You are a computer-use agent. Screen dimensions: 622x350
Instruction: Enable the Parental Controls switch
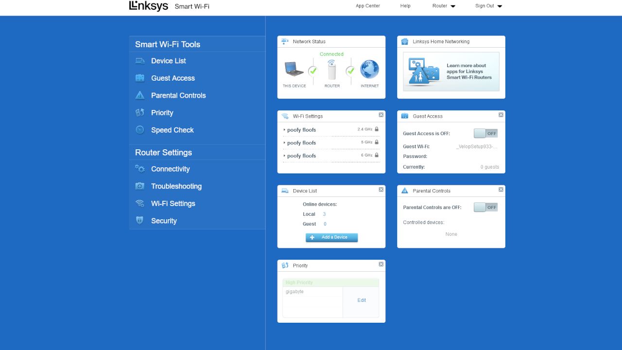tap(486, 207)
